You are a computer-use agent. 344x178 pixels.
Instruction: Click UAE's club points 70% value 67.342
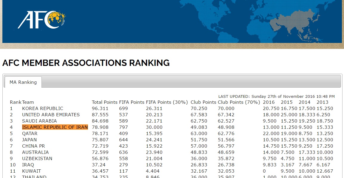[x=226, y=115]
